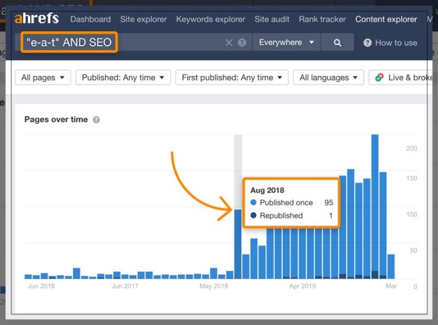This screenshot has width=438, height=325.
Task: Go to Site explorer
Action: tap(143, 19)
